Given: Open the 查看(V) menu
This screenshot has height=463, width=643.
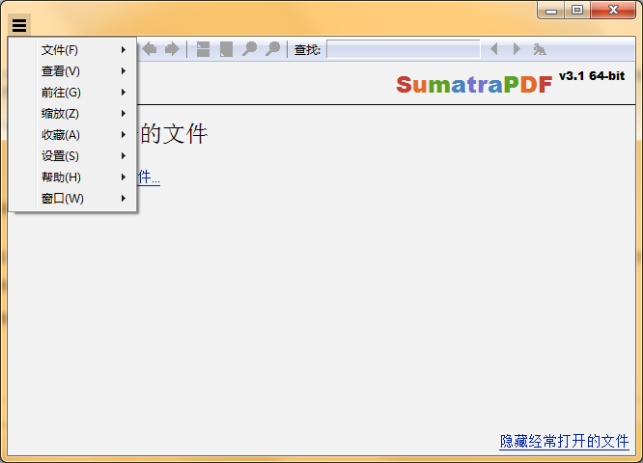Looking at the screenshot, I should pyautogui.click(x=72, y=71).
